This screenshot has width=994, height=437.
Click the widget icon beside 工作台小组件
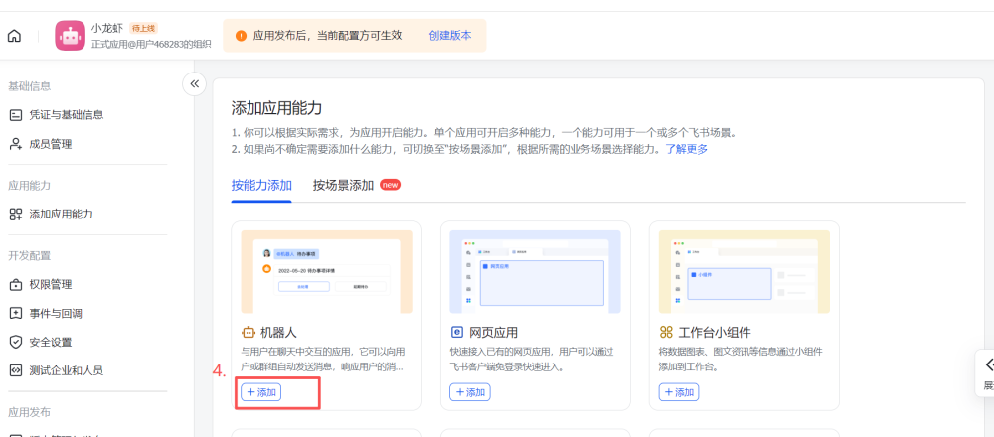click(666, 332)
